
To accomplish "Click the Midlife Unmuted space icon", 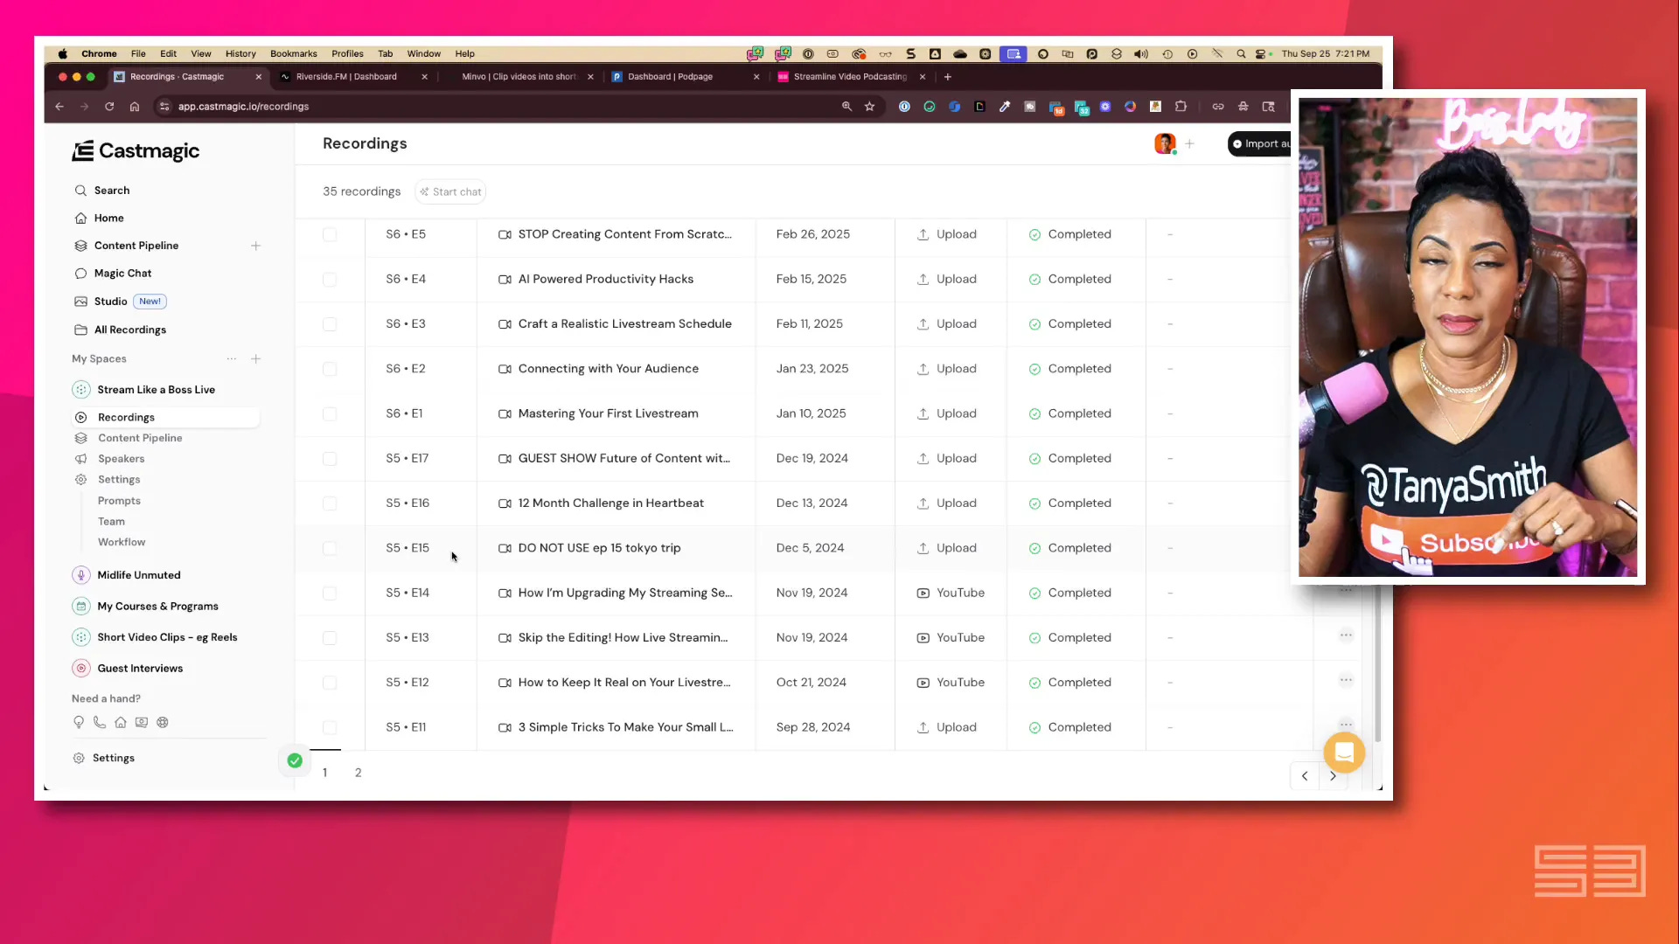I will pos(81,575).
